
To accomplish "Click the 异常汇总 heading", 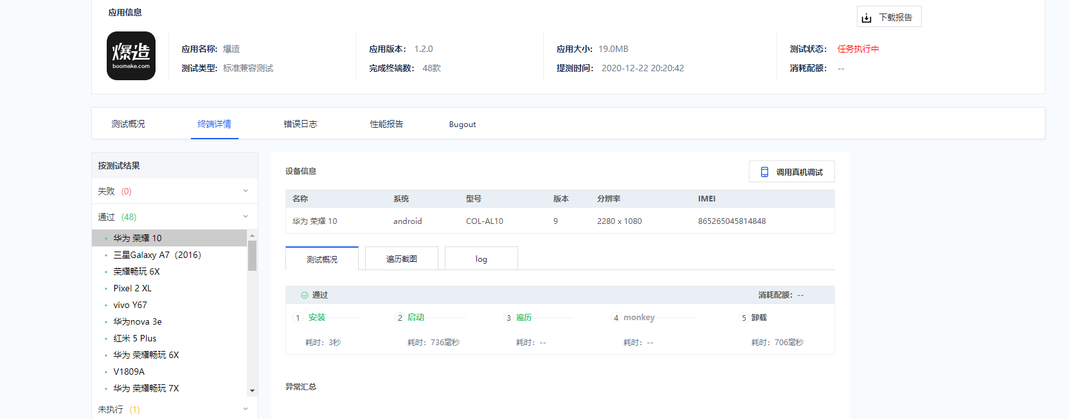I will pos(301,387).
